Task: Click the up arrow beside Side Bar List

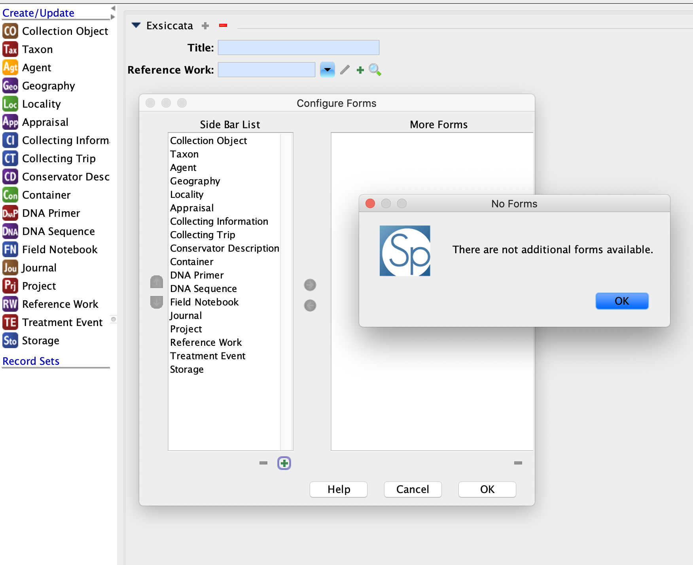Action: [x=156, y=281]
